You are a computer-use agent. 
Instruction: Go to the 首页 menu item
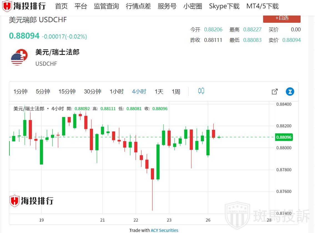click(x=61, y=6)
